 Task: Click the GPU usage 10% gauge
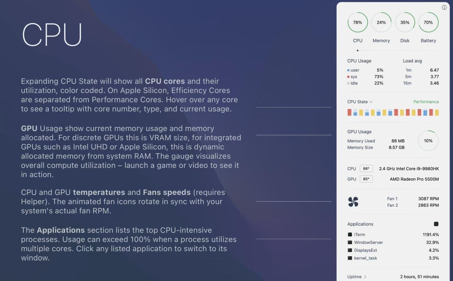pyautogui.click(x=428, y=141)
